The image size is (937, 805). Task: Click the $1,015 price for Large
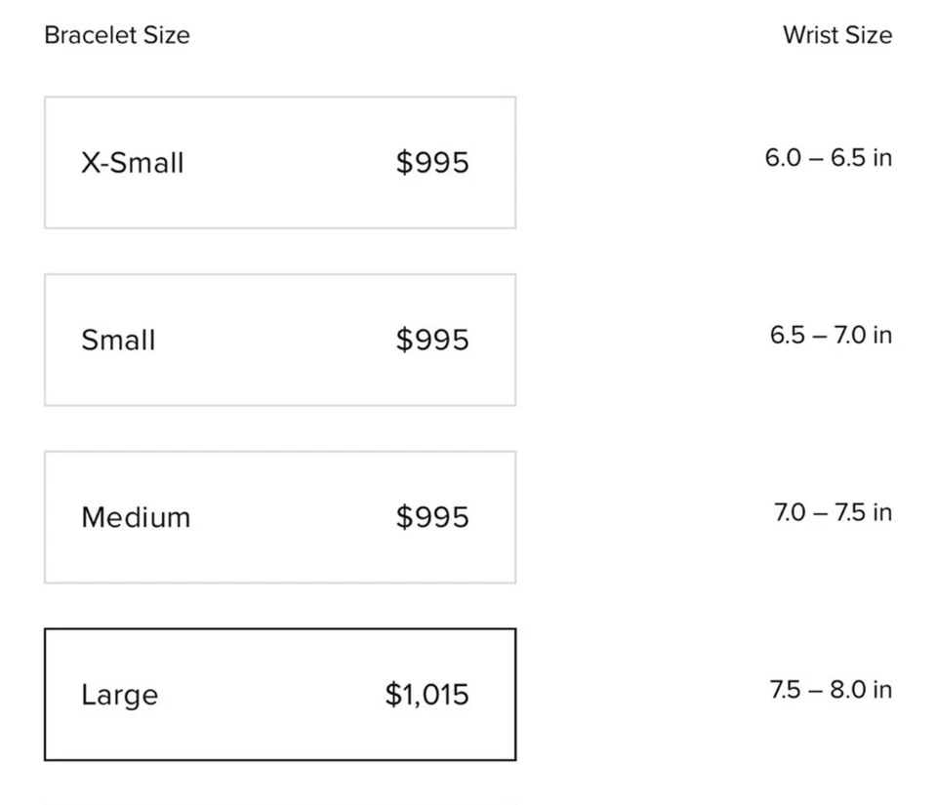click(427, 695)
